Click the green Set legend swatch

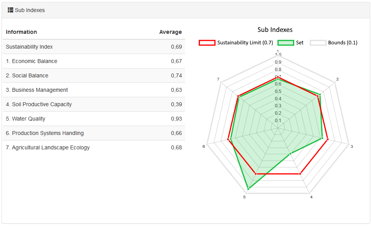click(x=286, y=43)
